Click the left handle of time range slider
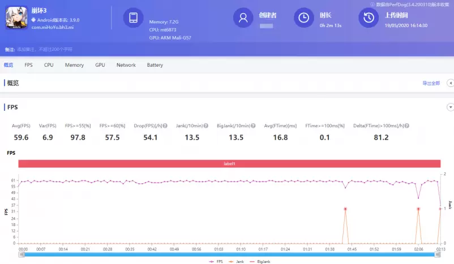The height and width of the screenshot is (264, 454). 22,254
